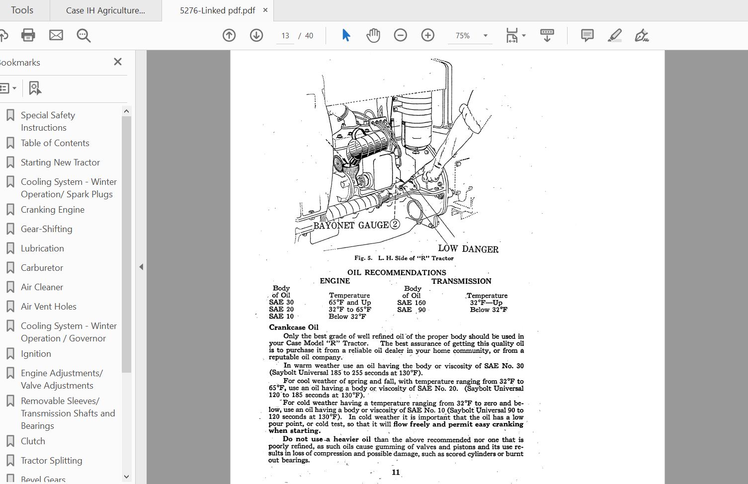Click the upload cloud icon

pyautogui.click(x=3, y=35)
